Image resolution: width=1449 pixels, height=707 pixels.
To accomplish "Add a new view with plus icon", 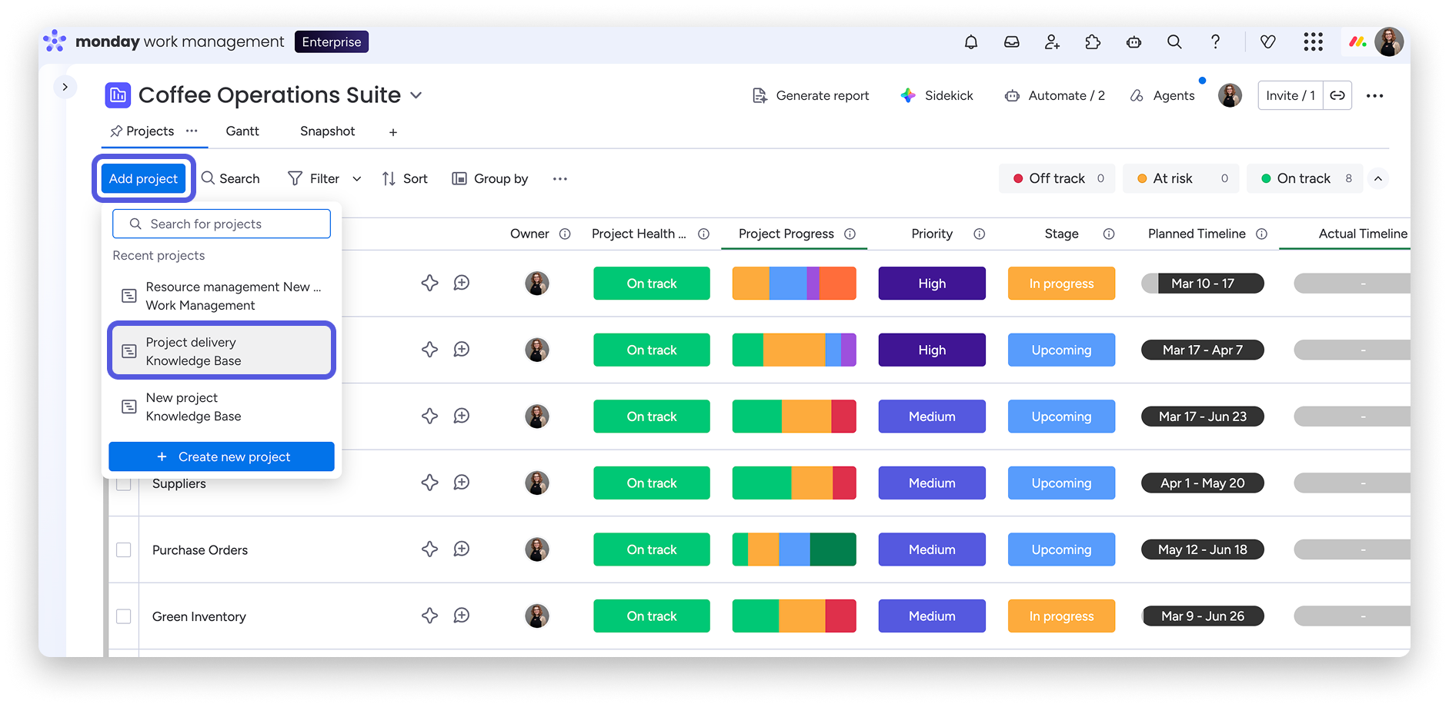I will tap(393, 132).
